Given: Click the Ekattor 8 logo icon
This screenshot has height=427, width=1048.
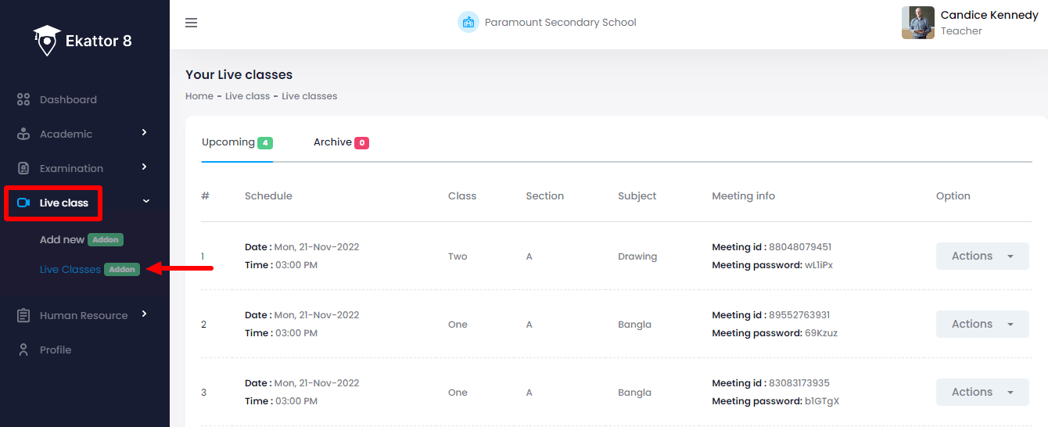Looking at the screenshot, I should [47, 41].
